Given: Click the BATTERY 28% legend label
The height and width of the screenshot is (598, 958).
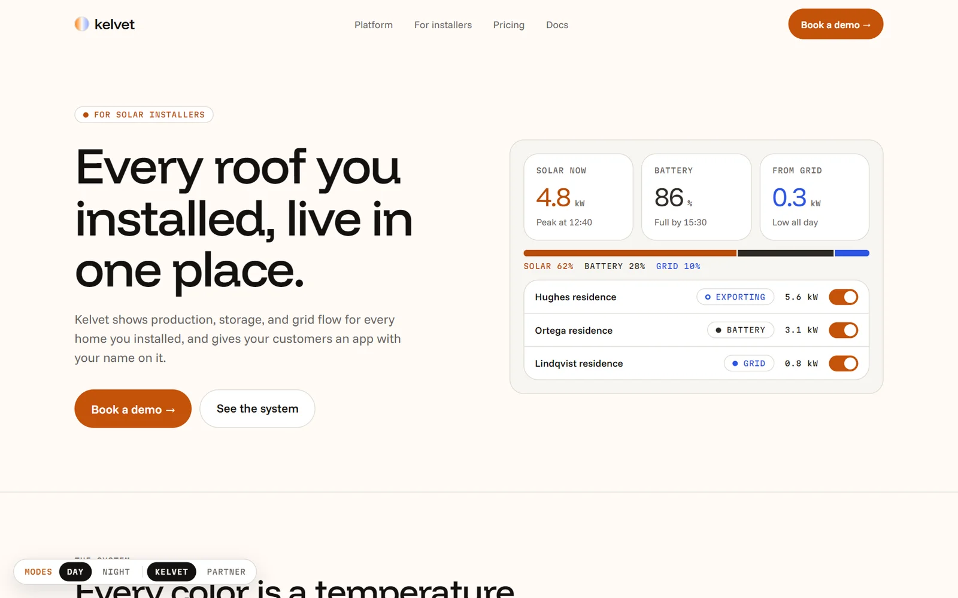Looking at the screenshot, I should (x=615, y=266).
